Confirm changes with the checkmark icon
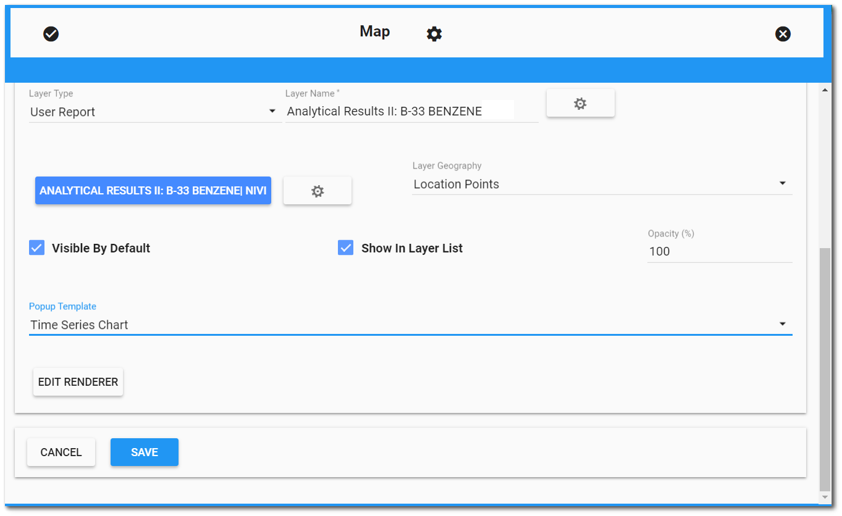 click(x=51, y=34)
